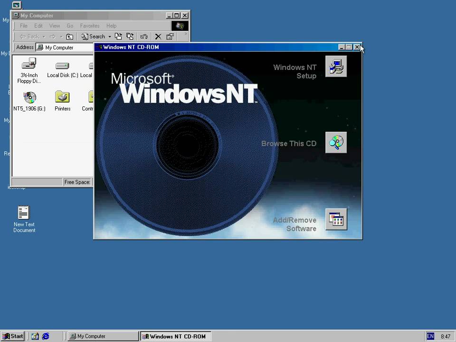Click the Windows NT CD-ROM taskbar button
The image size is (456, 342).
(x=175, y=336)
